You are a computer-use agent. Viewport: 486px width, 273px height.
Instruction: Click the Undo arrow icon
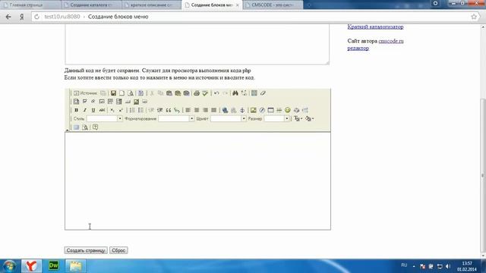tap(216, 93)
